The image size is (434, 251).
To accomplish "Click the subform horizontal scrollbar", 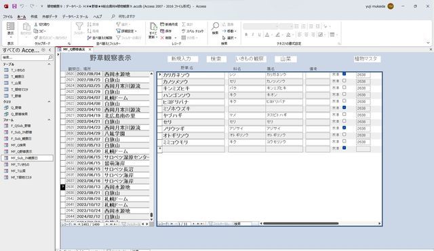I will point(320,223).
